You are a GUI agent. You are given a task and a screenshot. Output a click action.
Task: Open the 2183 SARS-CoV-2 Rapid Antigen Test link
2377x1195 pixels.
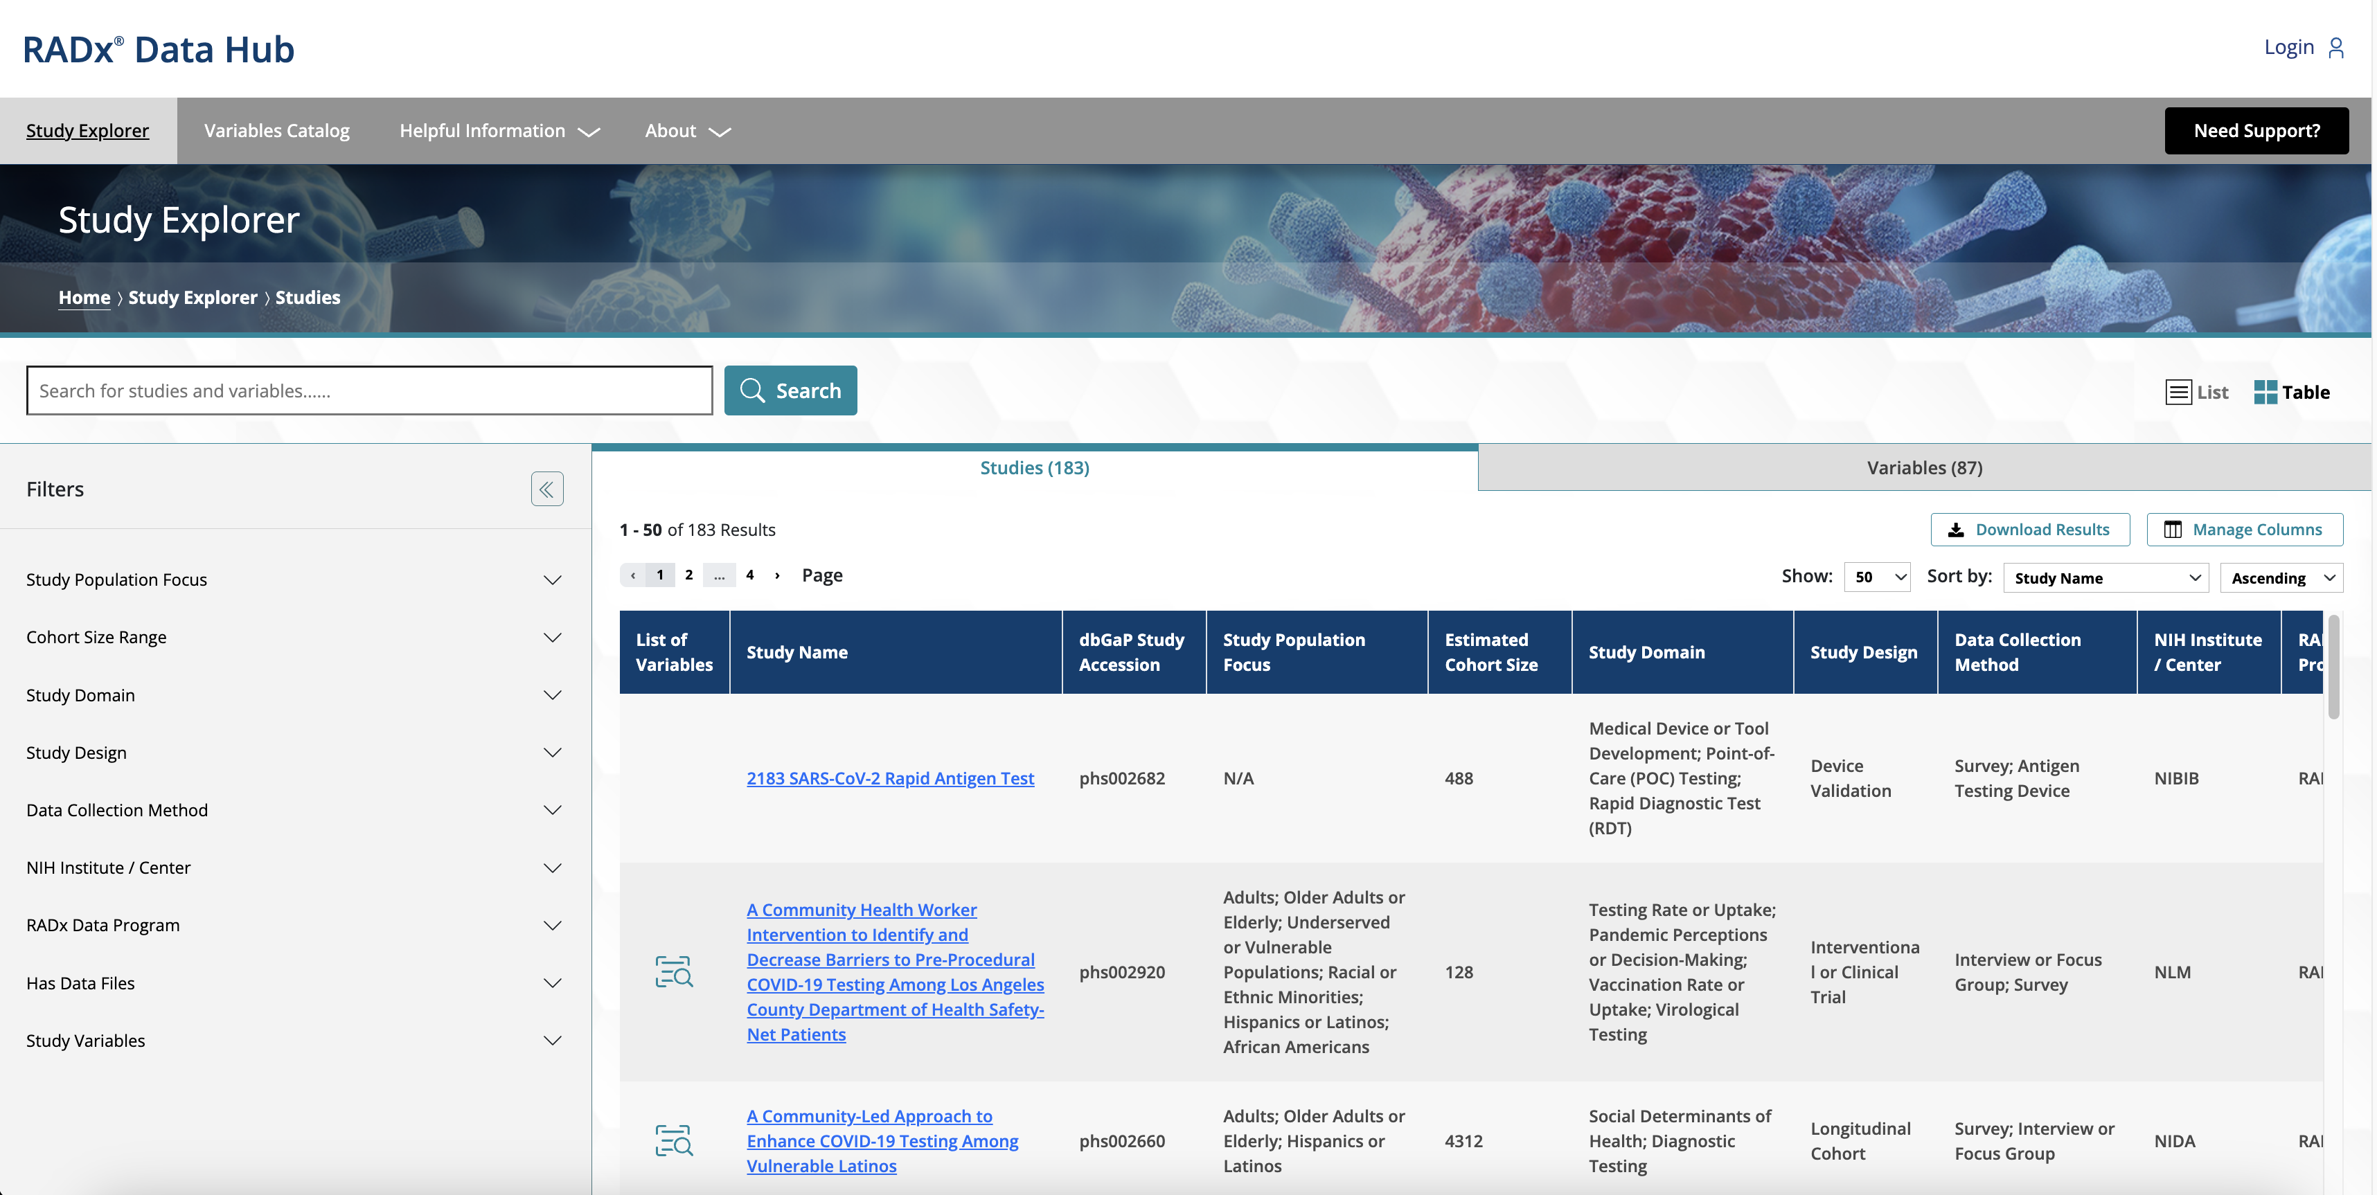point(889,778)
